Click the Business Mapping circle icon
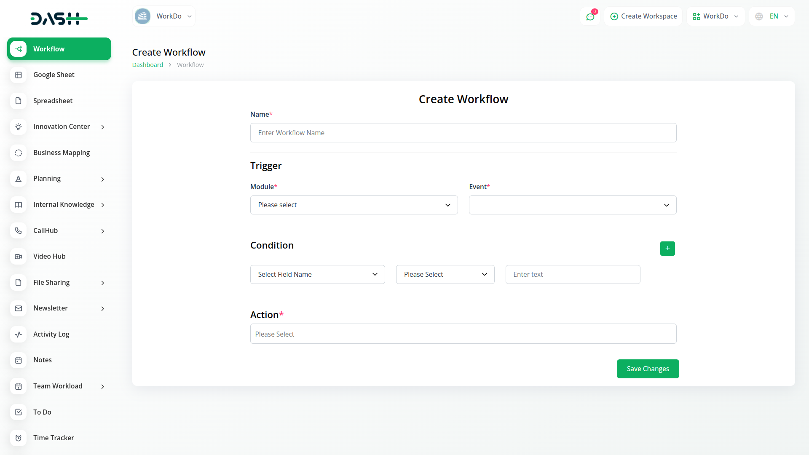 pyautogui.click(x=19, y=153)
